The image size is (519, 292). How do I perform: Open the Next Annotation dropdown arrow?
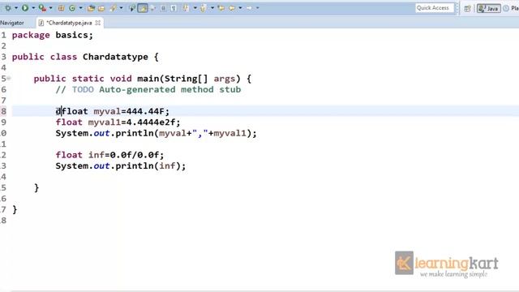[195, 7]
